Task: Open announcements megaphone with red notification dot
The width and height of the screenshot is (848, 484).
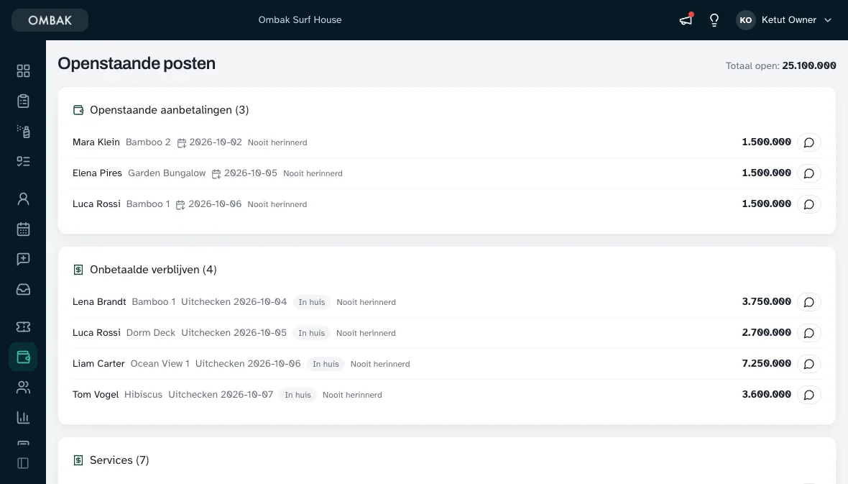Action: 686,20
